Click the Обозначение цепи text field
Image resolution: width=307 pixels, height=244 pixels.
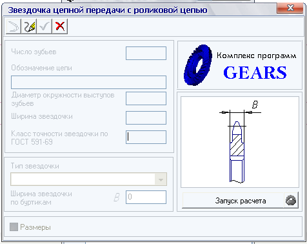click(88, 82)
